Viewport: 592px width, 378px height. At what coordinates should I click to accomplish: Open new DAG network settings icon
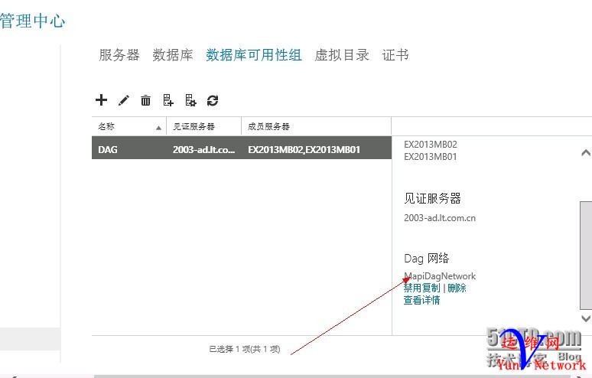point(190,100)
